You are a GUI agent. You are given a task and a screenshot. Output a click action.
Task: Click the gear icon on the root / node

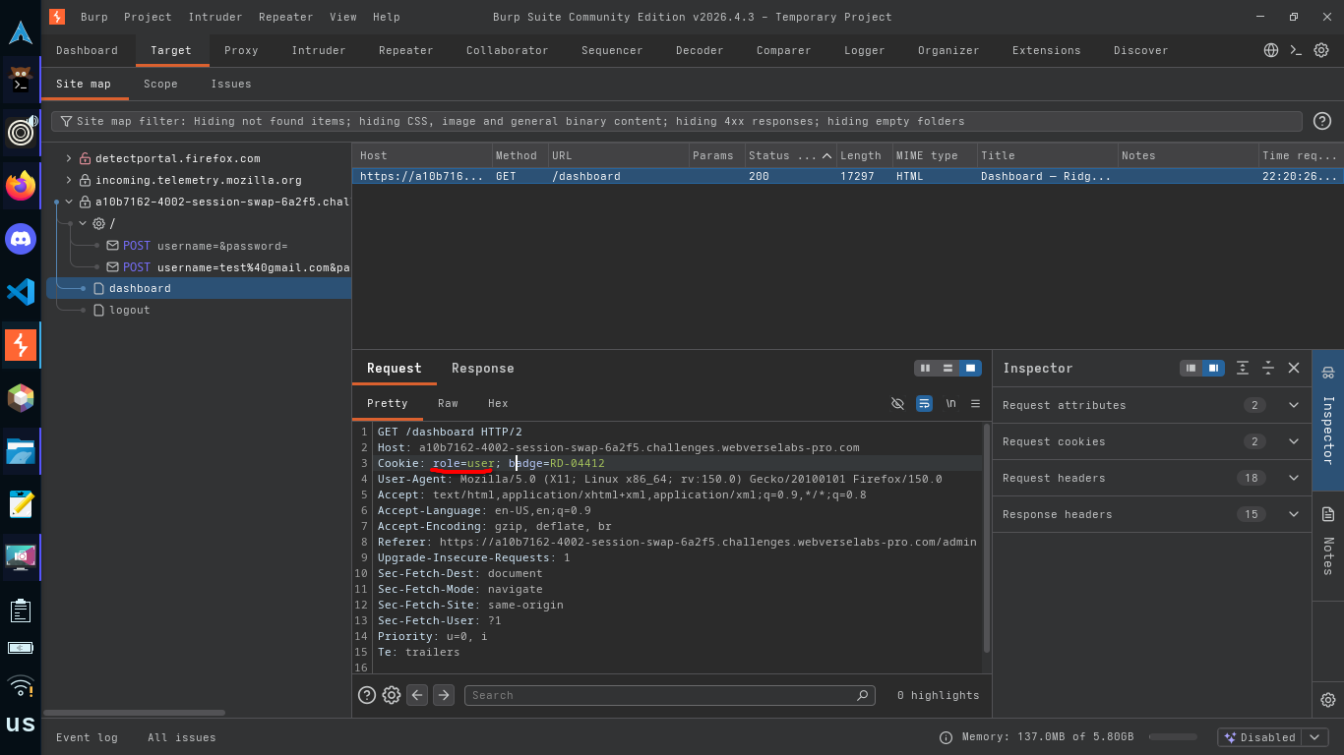click(x=98, y=223)
